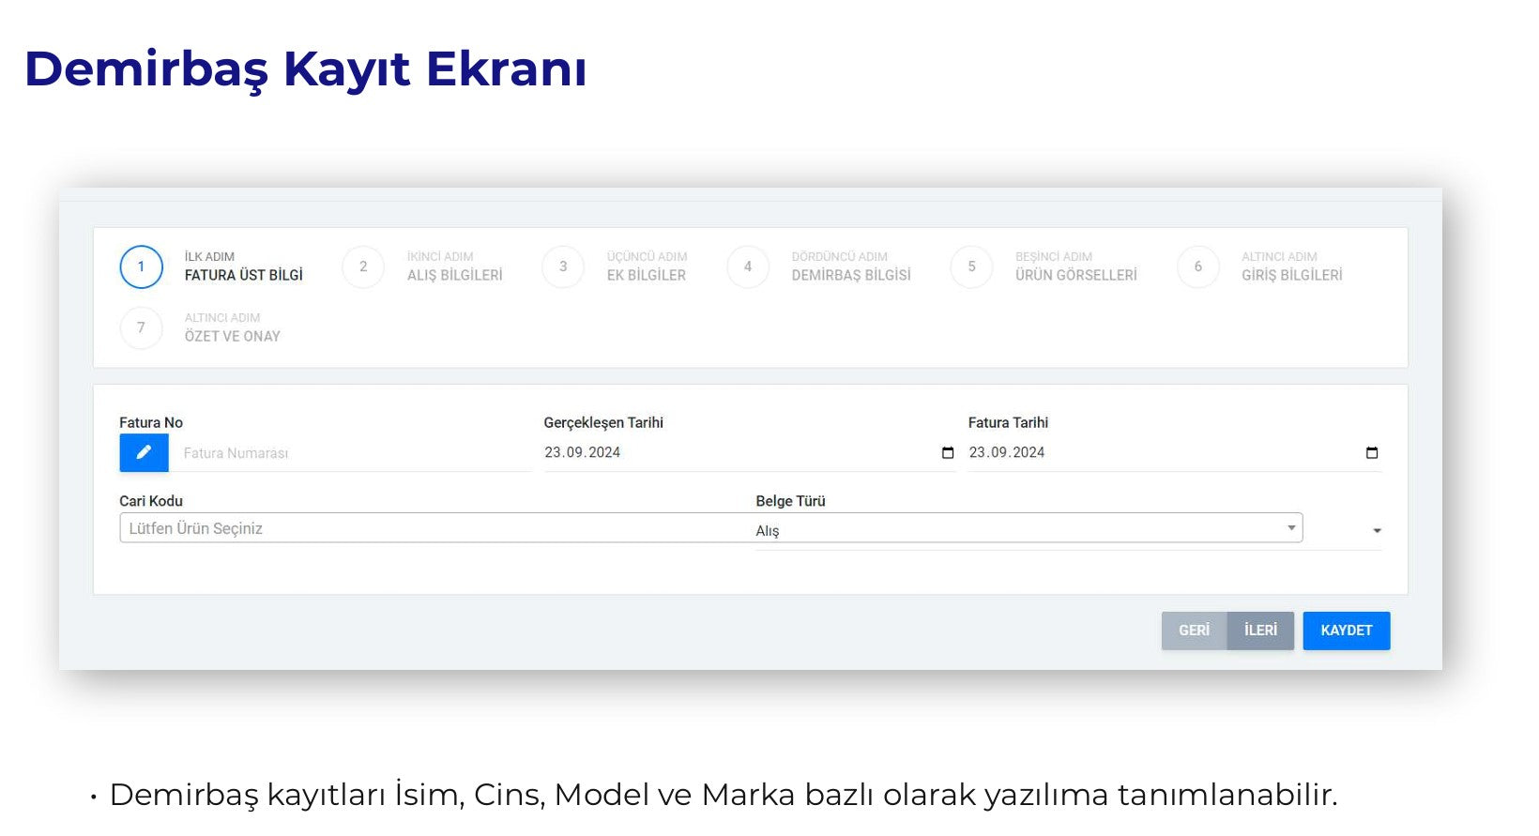This screenshot has width=1539, height=836.
Task: Select step 1 circle Fatura Üst Bilgi
Action: [x=142, y=266]
